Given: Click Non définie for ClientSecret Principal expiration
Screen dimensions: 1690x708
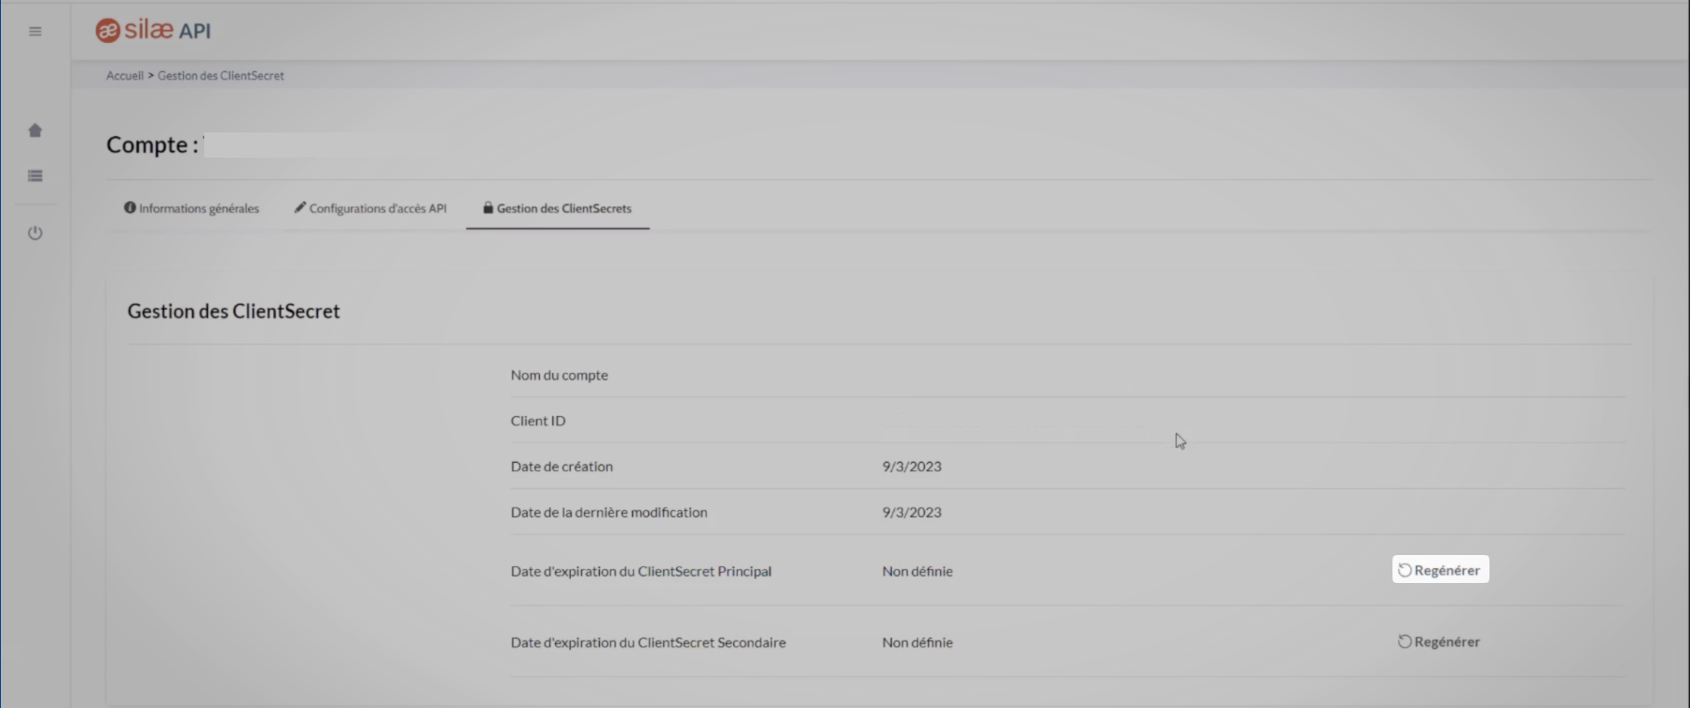Looking at the screenshot, I should pyautogui.click(x=917, y=571).
